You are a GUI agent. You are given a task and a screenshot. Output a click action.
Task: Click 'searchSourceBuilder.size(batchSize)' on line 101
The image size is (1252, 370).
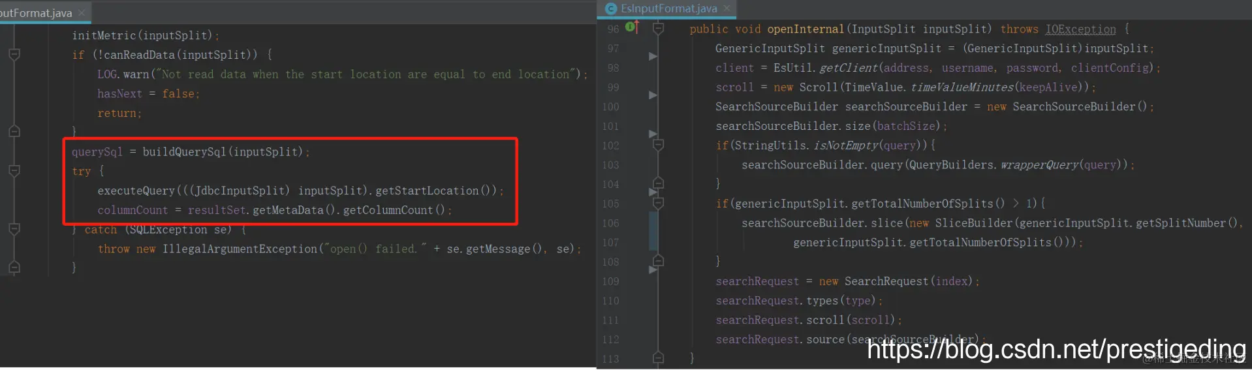coord(828,126)
